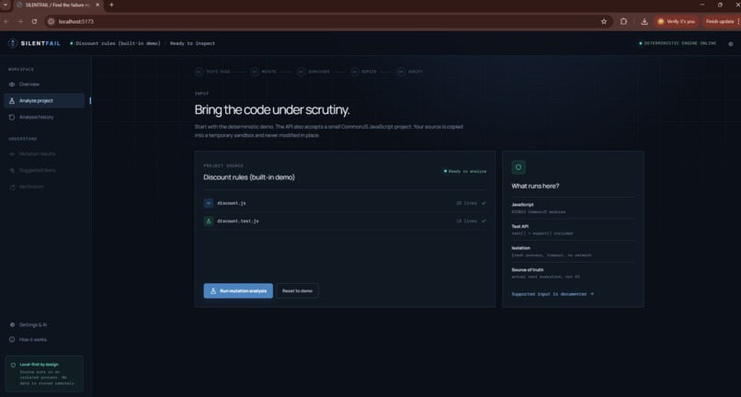
Task: Select step 04 Repair
Action: [x=364, y=72]
